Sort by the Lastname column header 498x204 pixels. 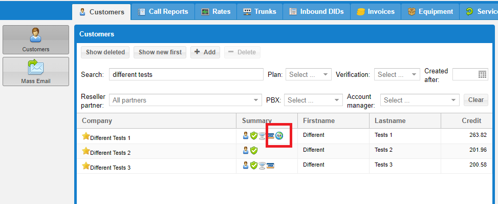pyautogui.click(x=405, y=120)
